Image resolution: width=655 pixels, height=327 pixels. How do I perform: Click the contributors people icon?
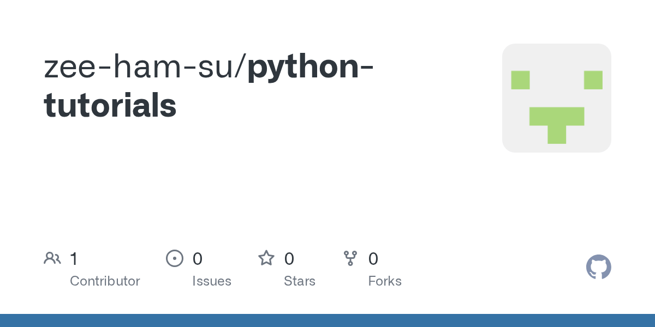(52, 258)
